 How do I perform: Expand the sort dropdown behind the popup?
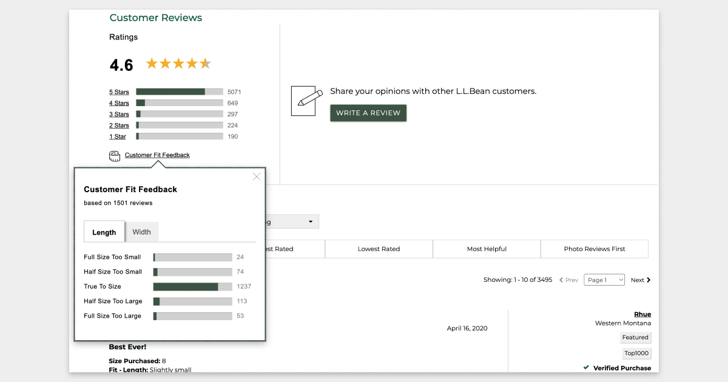click(x=309, y=222)
